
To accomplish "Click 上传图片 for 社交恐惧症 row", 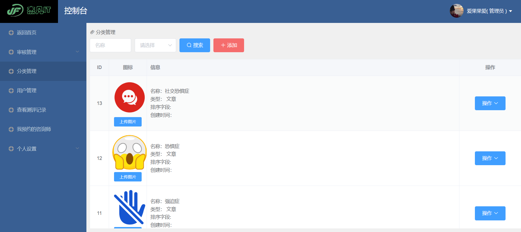I will point(128,122).
